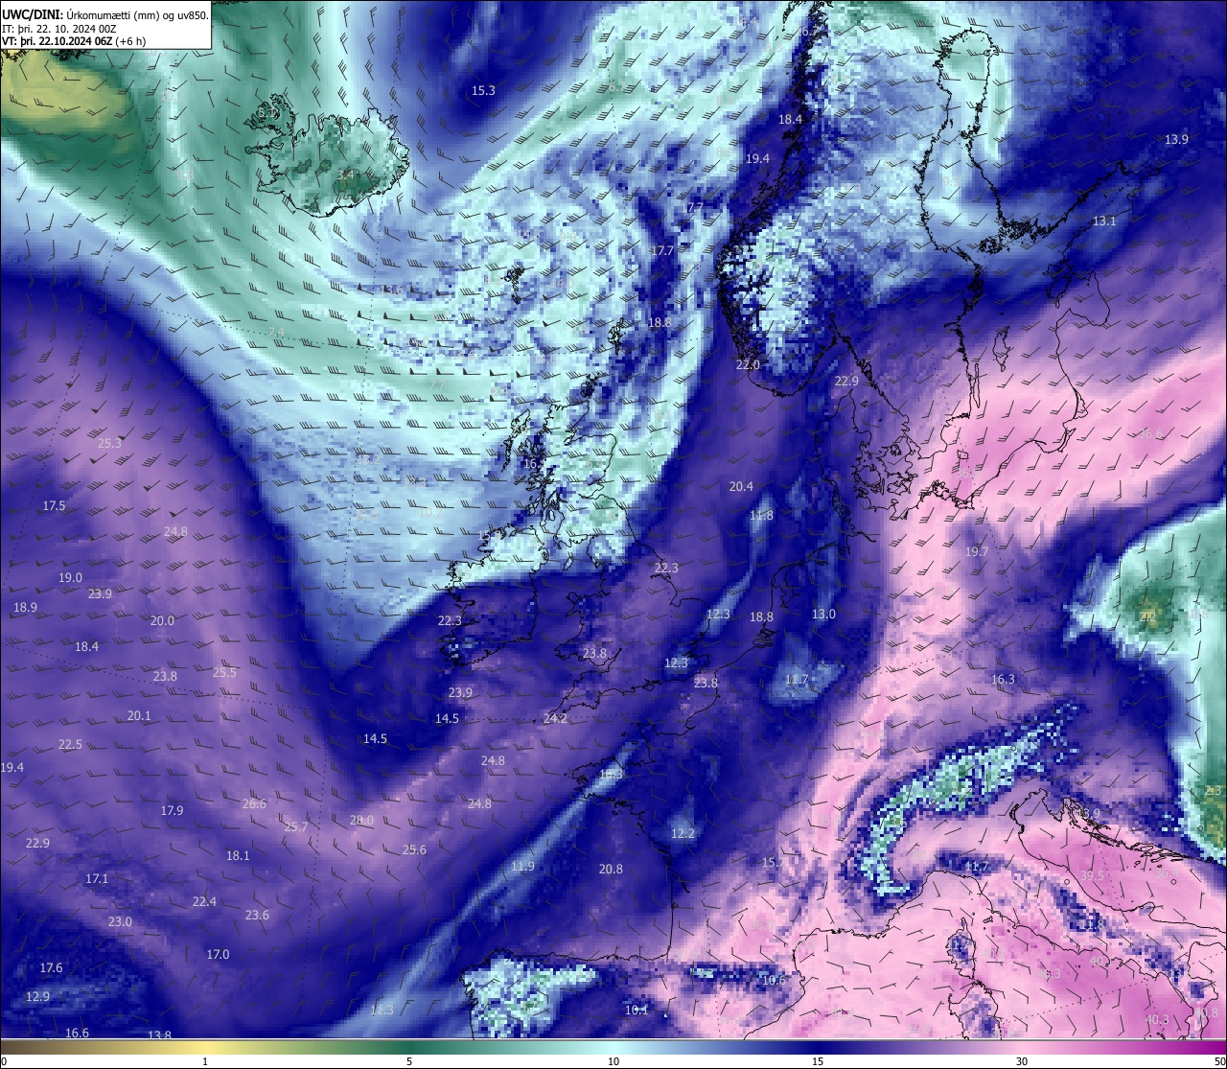
Task: Click the '13.0' value over Germany
Action: click(x=823, y=615)
